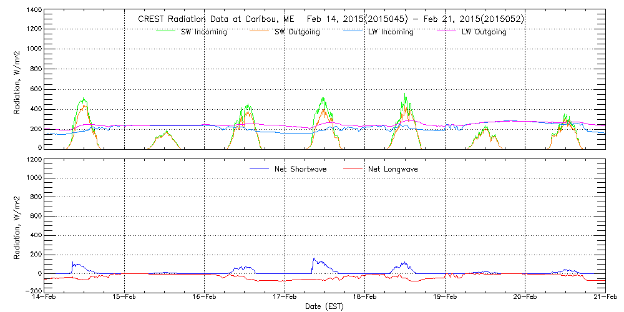This screenshot has width=624, height=312.
Task: Click the 21-Feb date tick label
Action: point(604,298)
